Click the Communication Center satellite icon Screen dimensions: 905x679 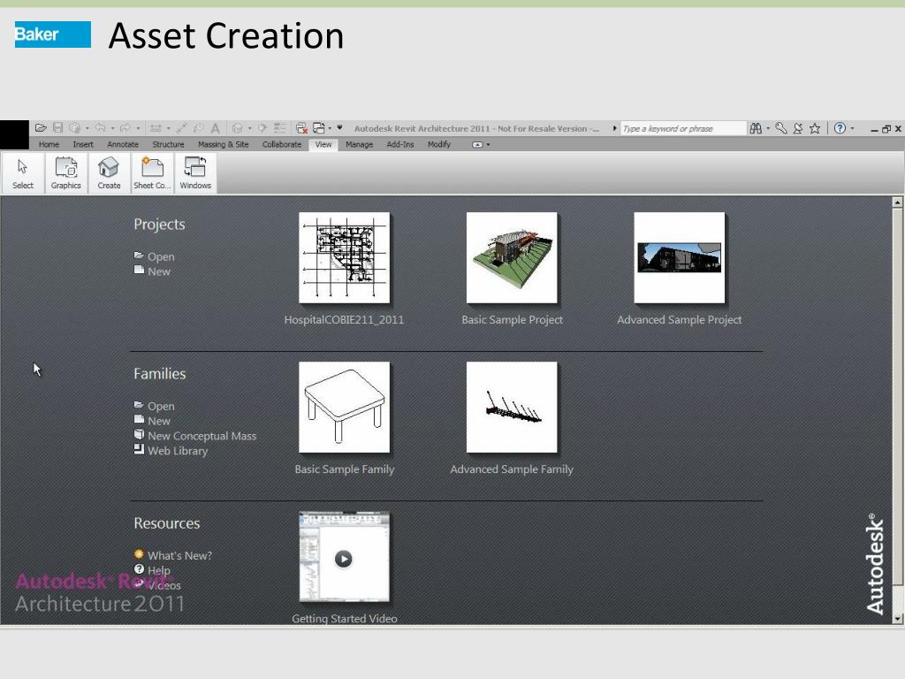(798, 128)
